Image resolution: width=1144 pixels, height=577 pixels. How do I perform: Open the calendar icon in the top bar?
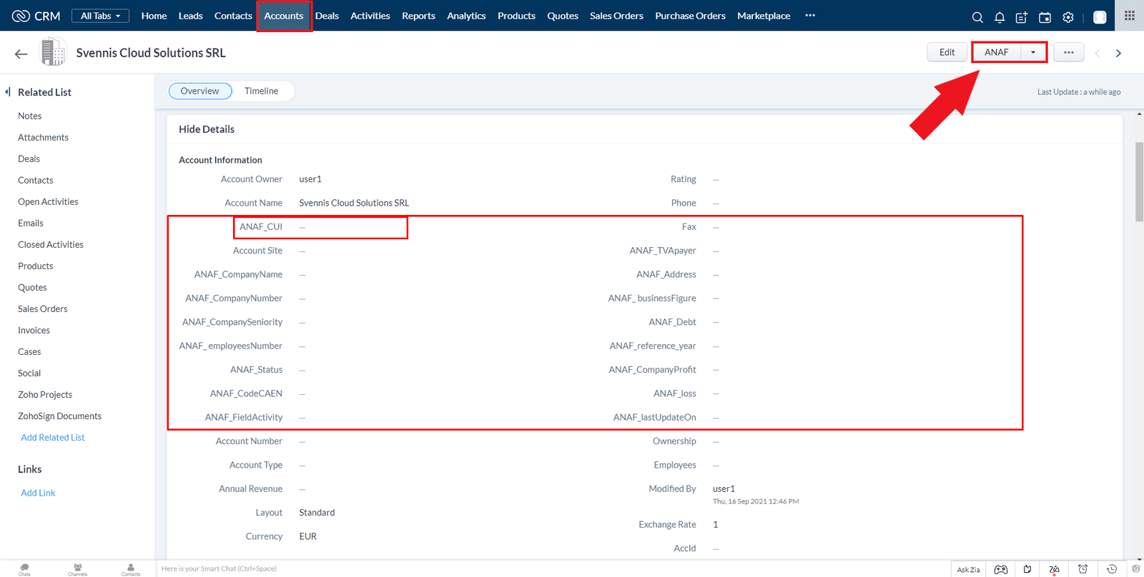(x=1045, y=17)
